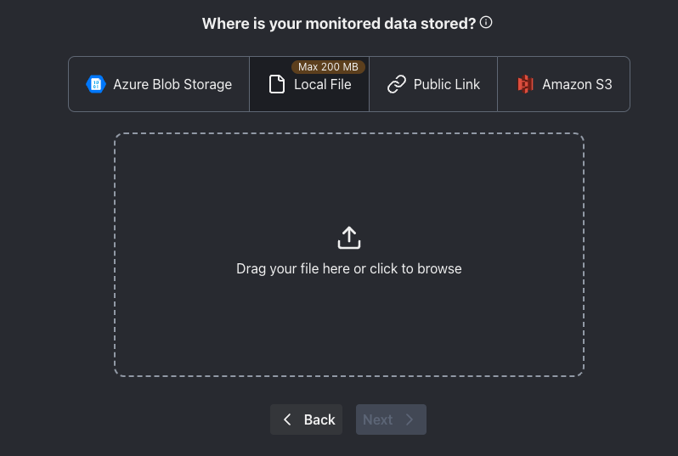Click the "Max 200 MB" badge
This screenshot has height=456, width=678.
click(328, 67)
